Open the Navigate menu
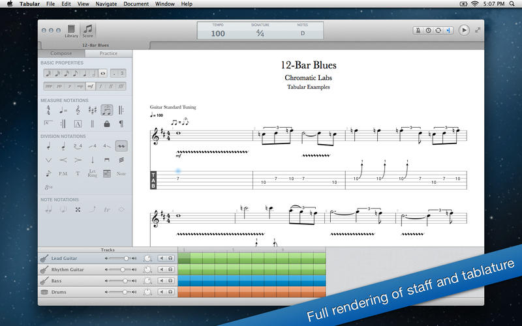This screenshot has height=326, width=522. 108,4
